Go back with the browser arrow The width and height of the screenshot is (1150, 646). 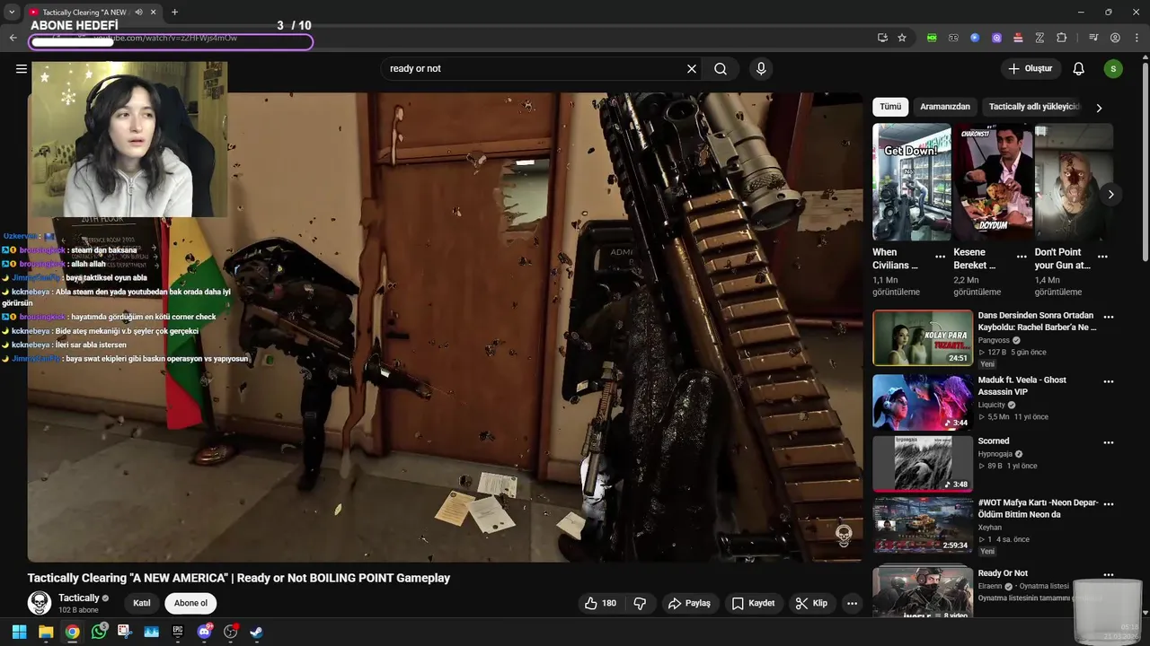(13, 38)
